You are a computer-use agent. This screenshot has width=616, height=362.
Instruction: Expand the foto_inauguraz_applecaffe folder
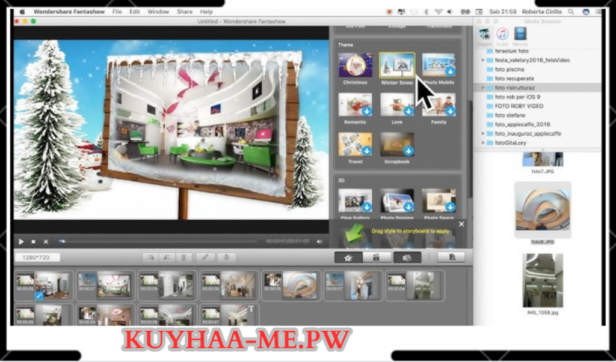pos(483,134)
